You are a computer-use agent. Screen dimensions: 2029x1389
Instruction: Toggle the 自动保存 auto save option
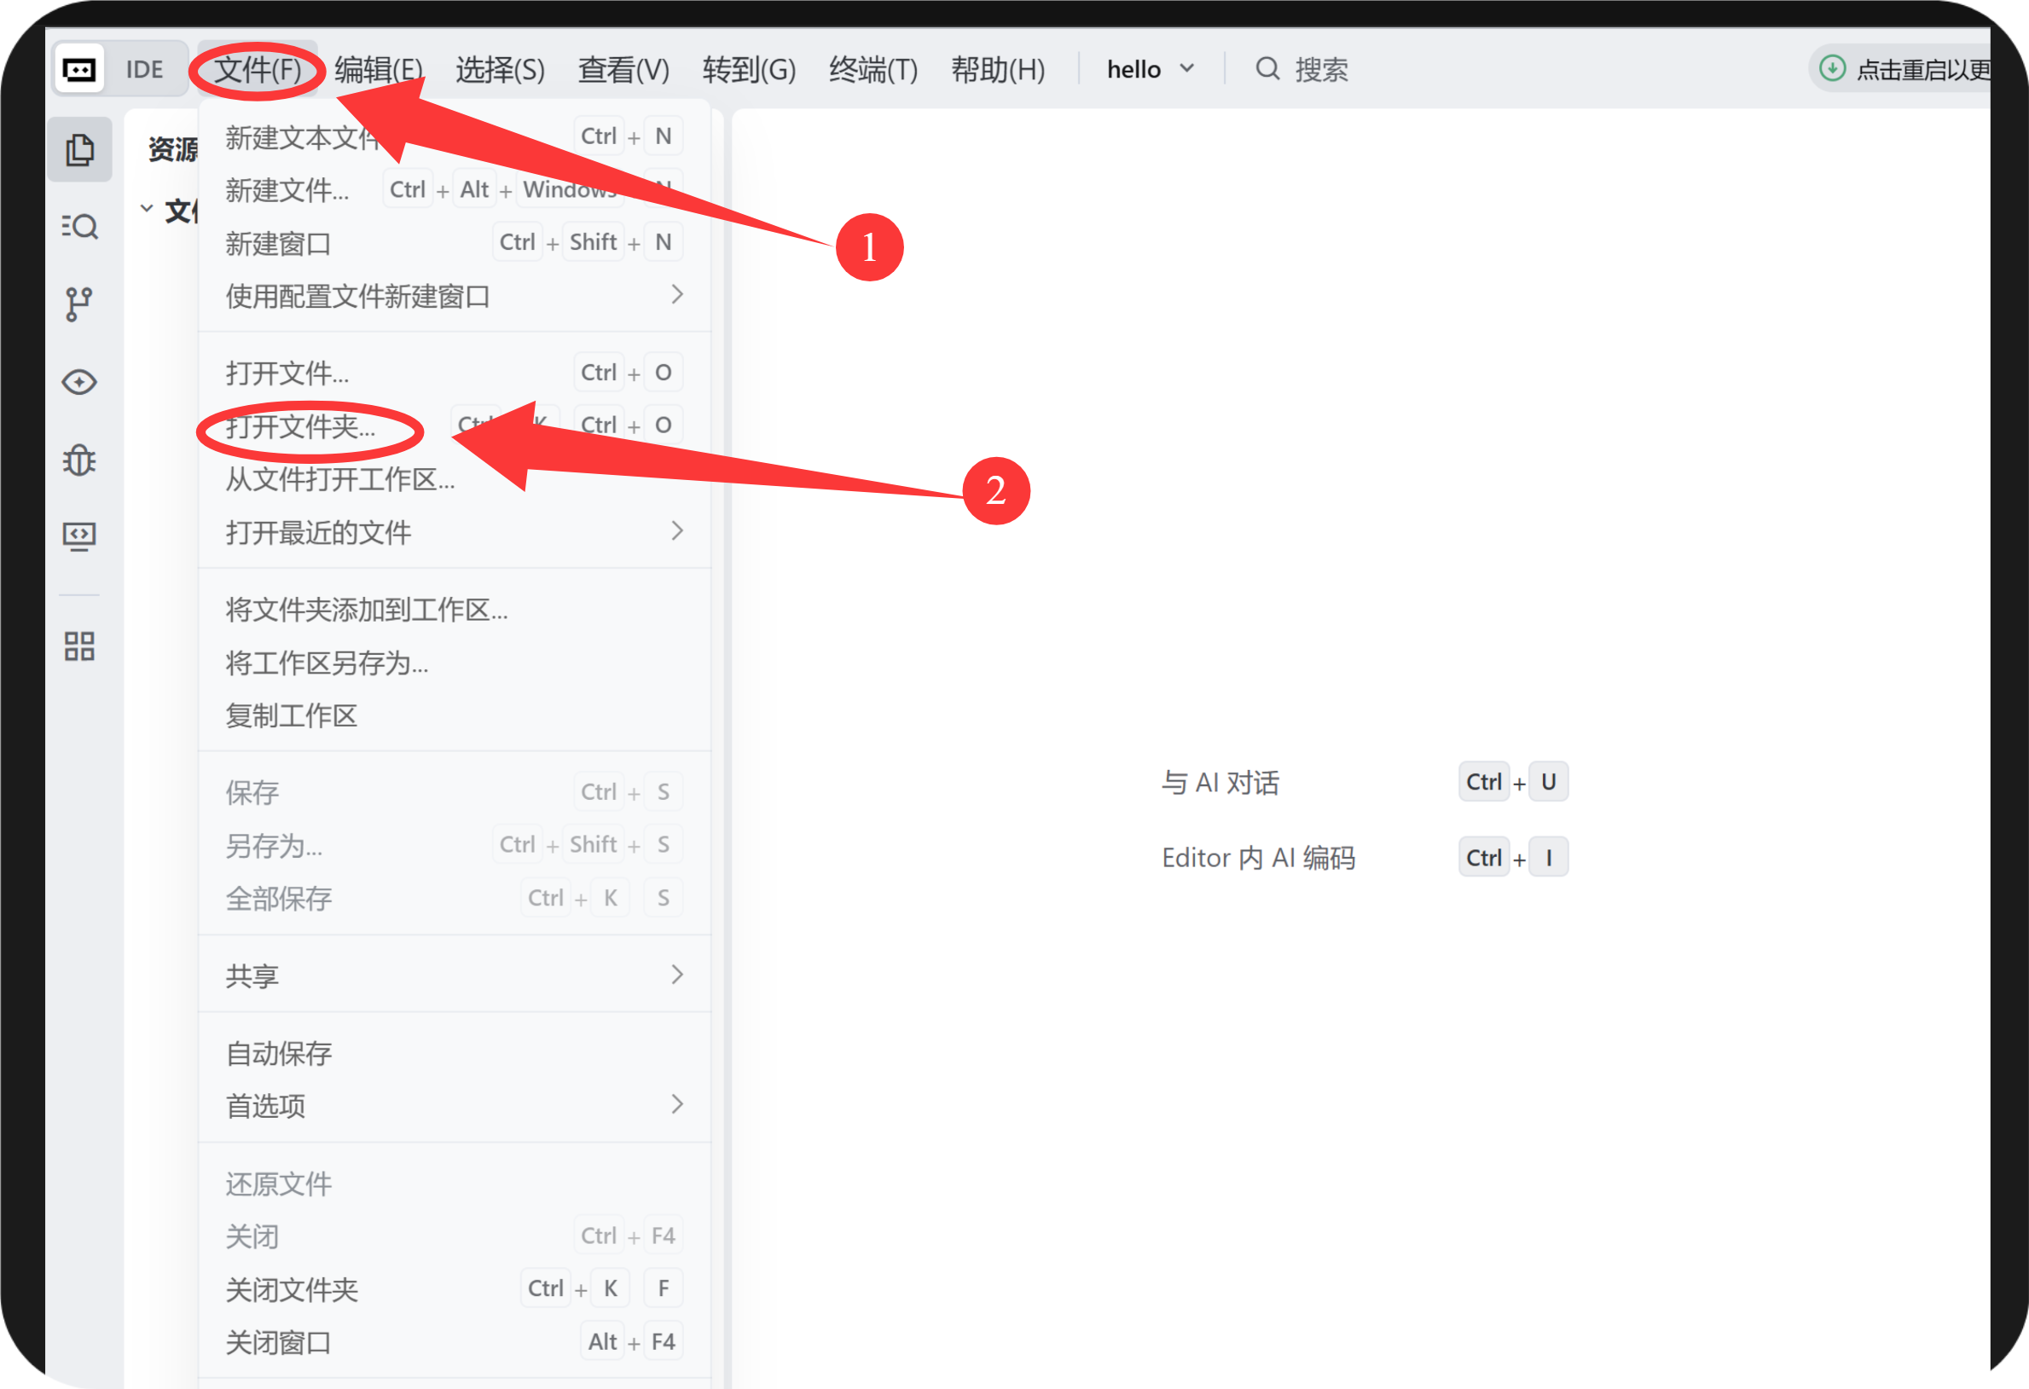279,1053
